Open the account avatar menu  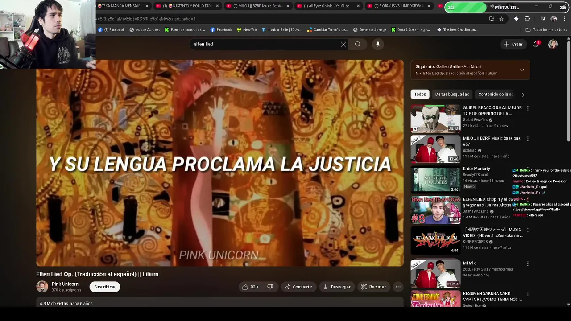pos(553,44)
